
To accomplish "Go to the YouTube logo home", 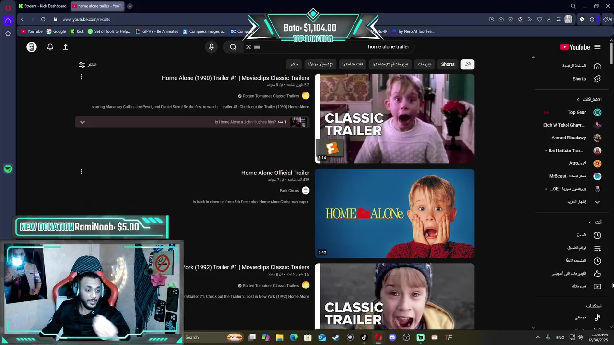I will 575,47.
